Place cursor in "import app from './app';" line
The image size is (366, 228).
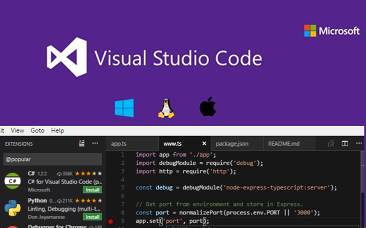[x=176, y=155]
